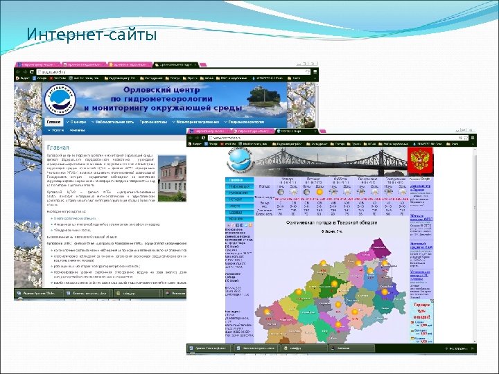Image resolution: width=499 pixels, height=374 pixels.
Task: Go forward in the Tver weather browser window
Action: coord(197,138)
